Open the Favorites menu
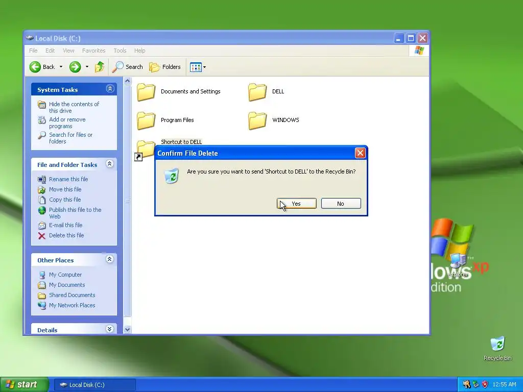 [94, 51]
